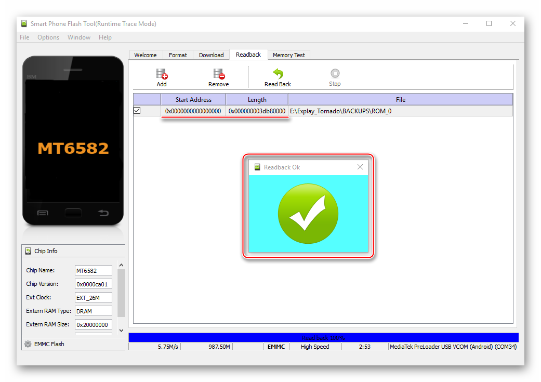
Task: Click the Chip Name field MT6582
Action: coord(94,271)
